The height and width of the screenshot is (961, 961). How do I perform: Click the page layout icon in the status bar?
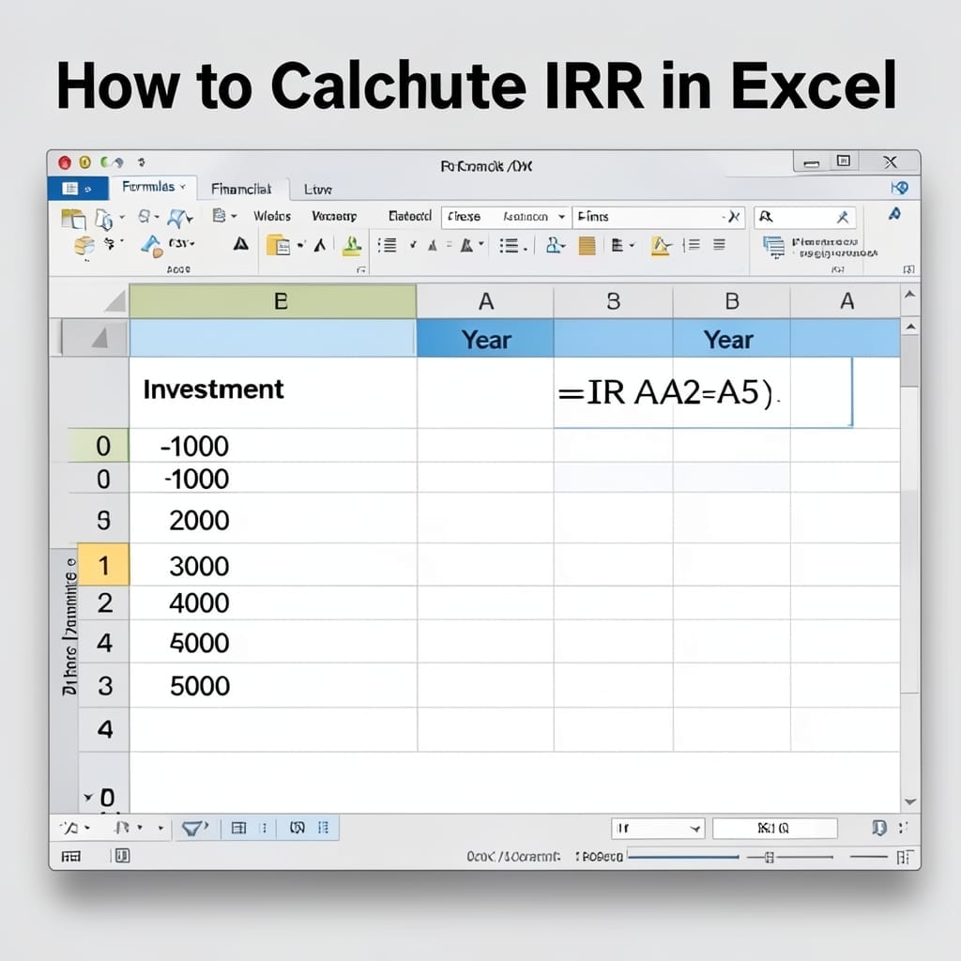click(x=122, y=856)
